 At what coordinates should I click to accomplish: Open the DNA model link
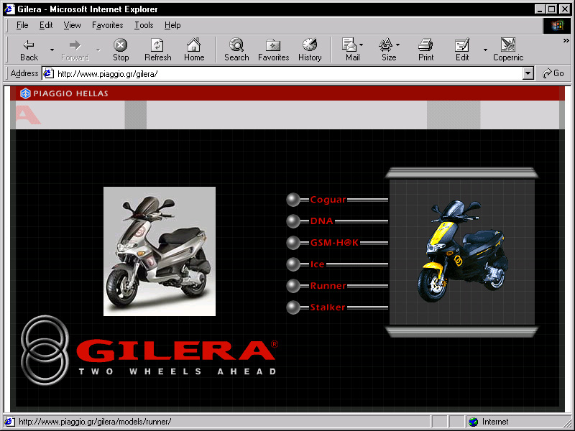click(321, 221)
